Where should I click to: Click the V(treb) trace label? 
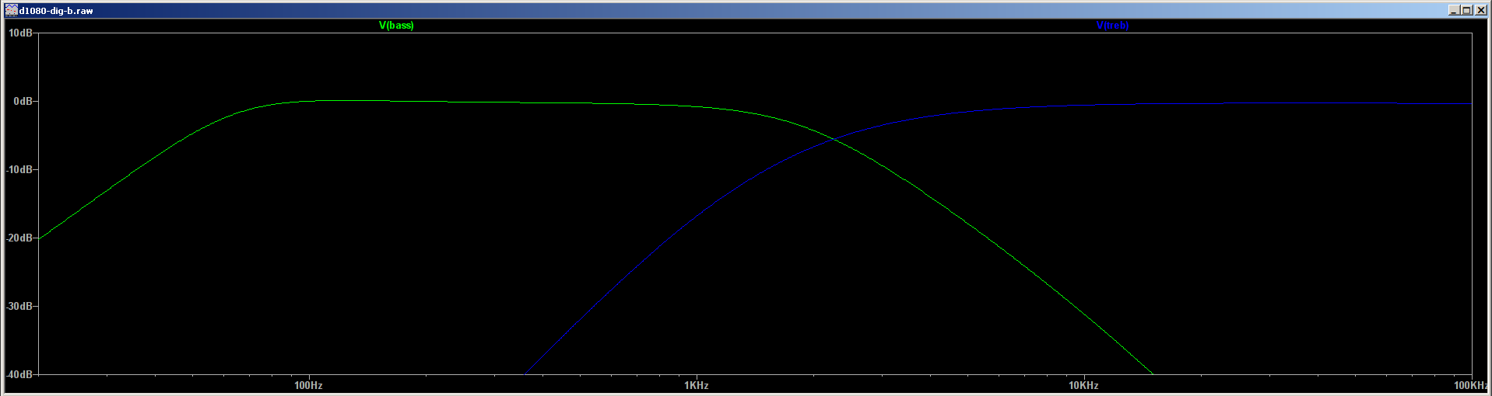pyautogui.click(x=1112, y=26)
